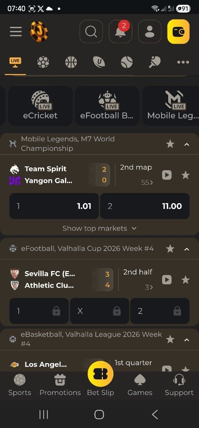Screen dimensions: 199x428
Task: Open the search panel
Action: coord(91,31)
